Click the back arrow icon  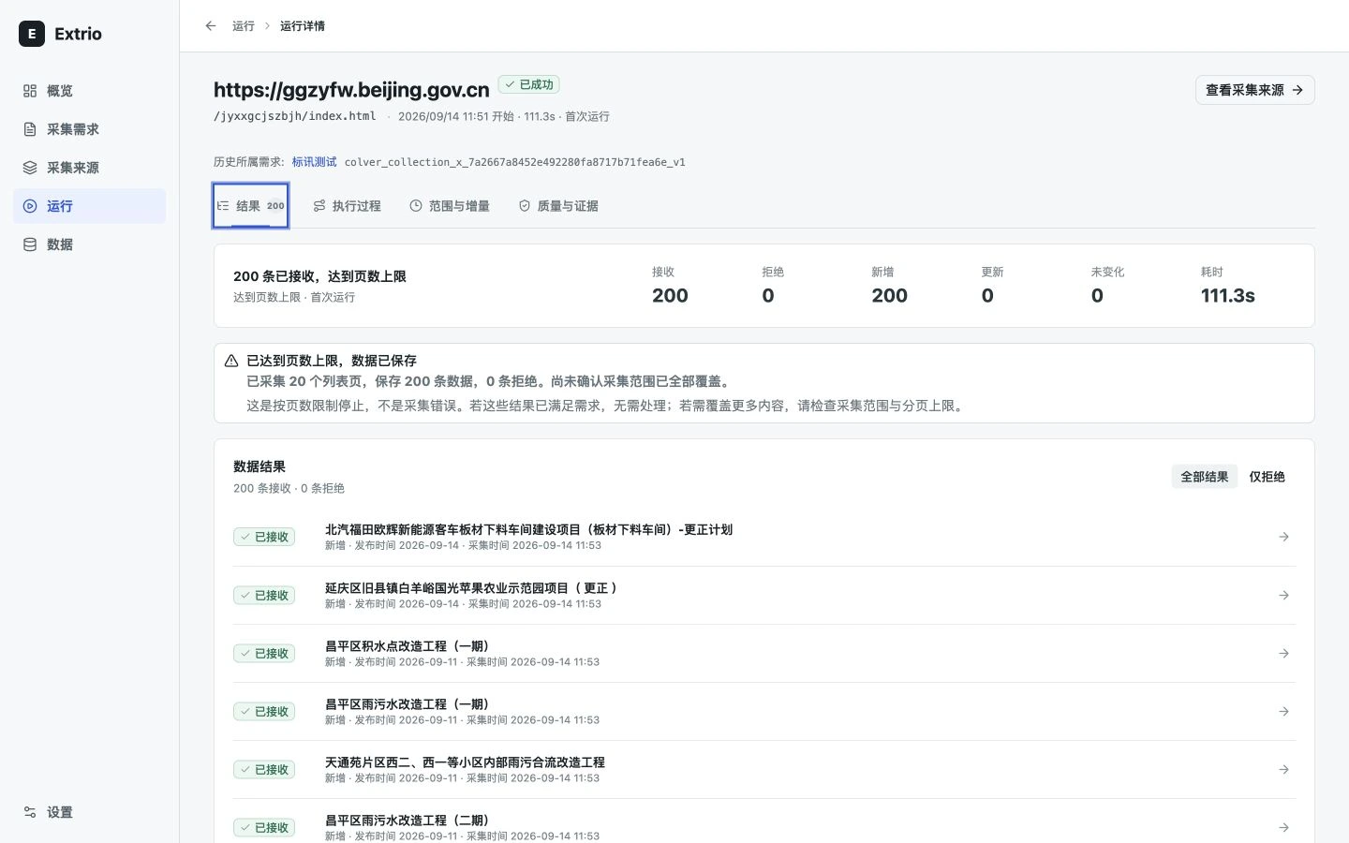(x=211, y=26)
